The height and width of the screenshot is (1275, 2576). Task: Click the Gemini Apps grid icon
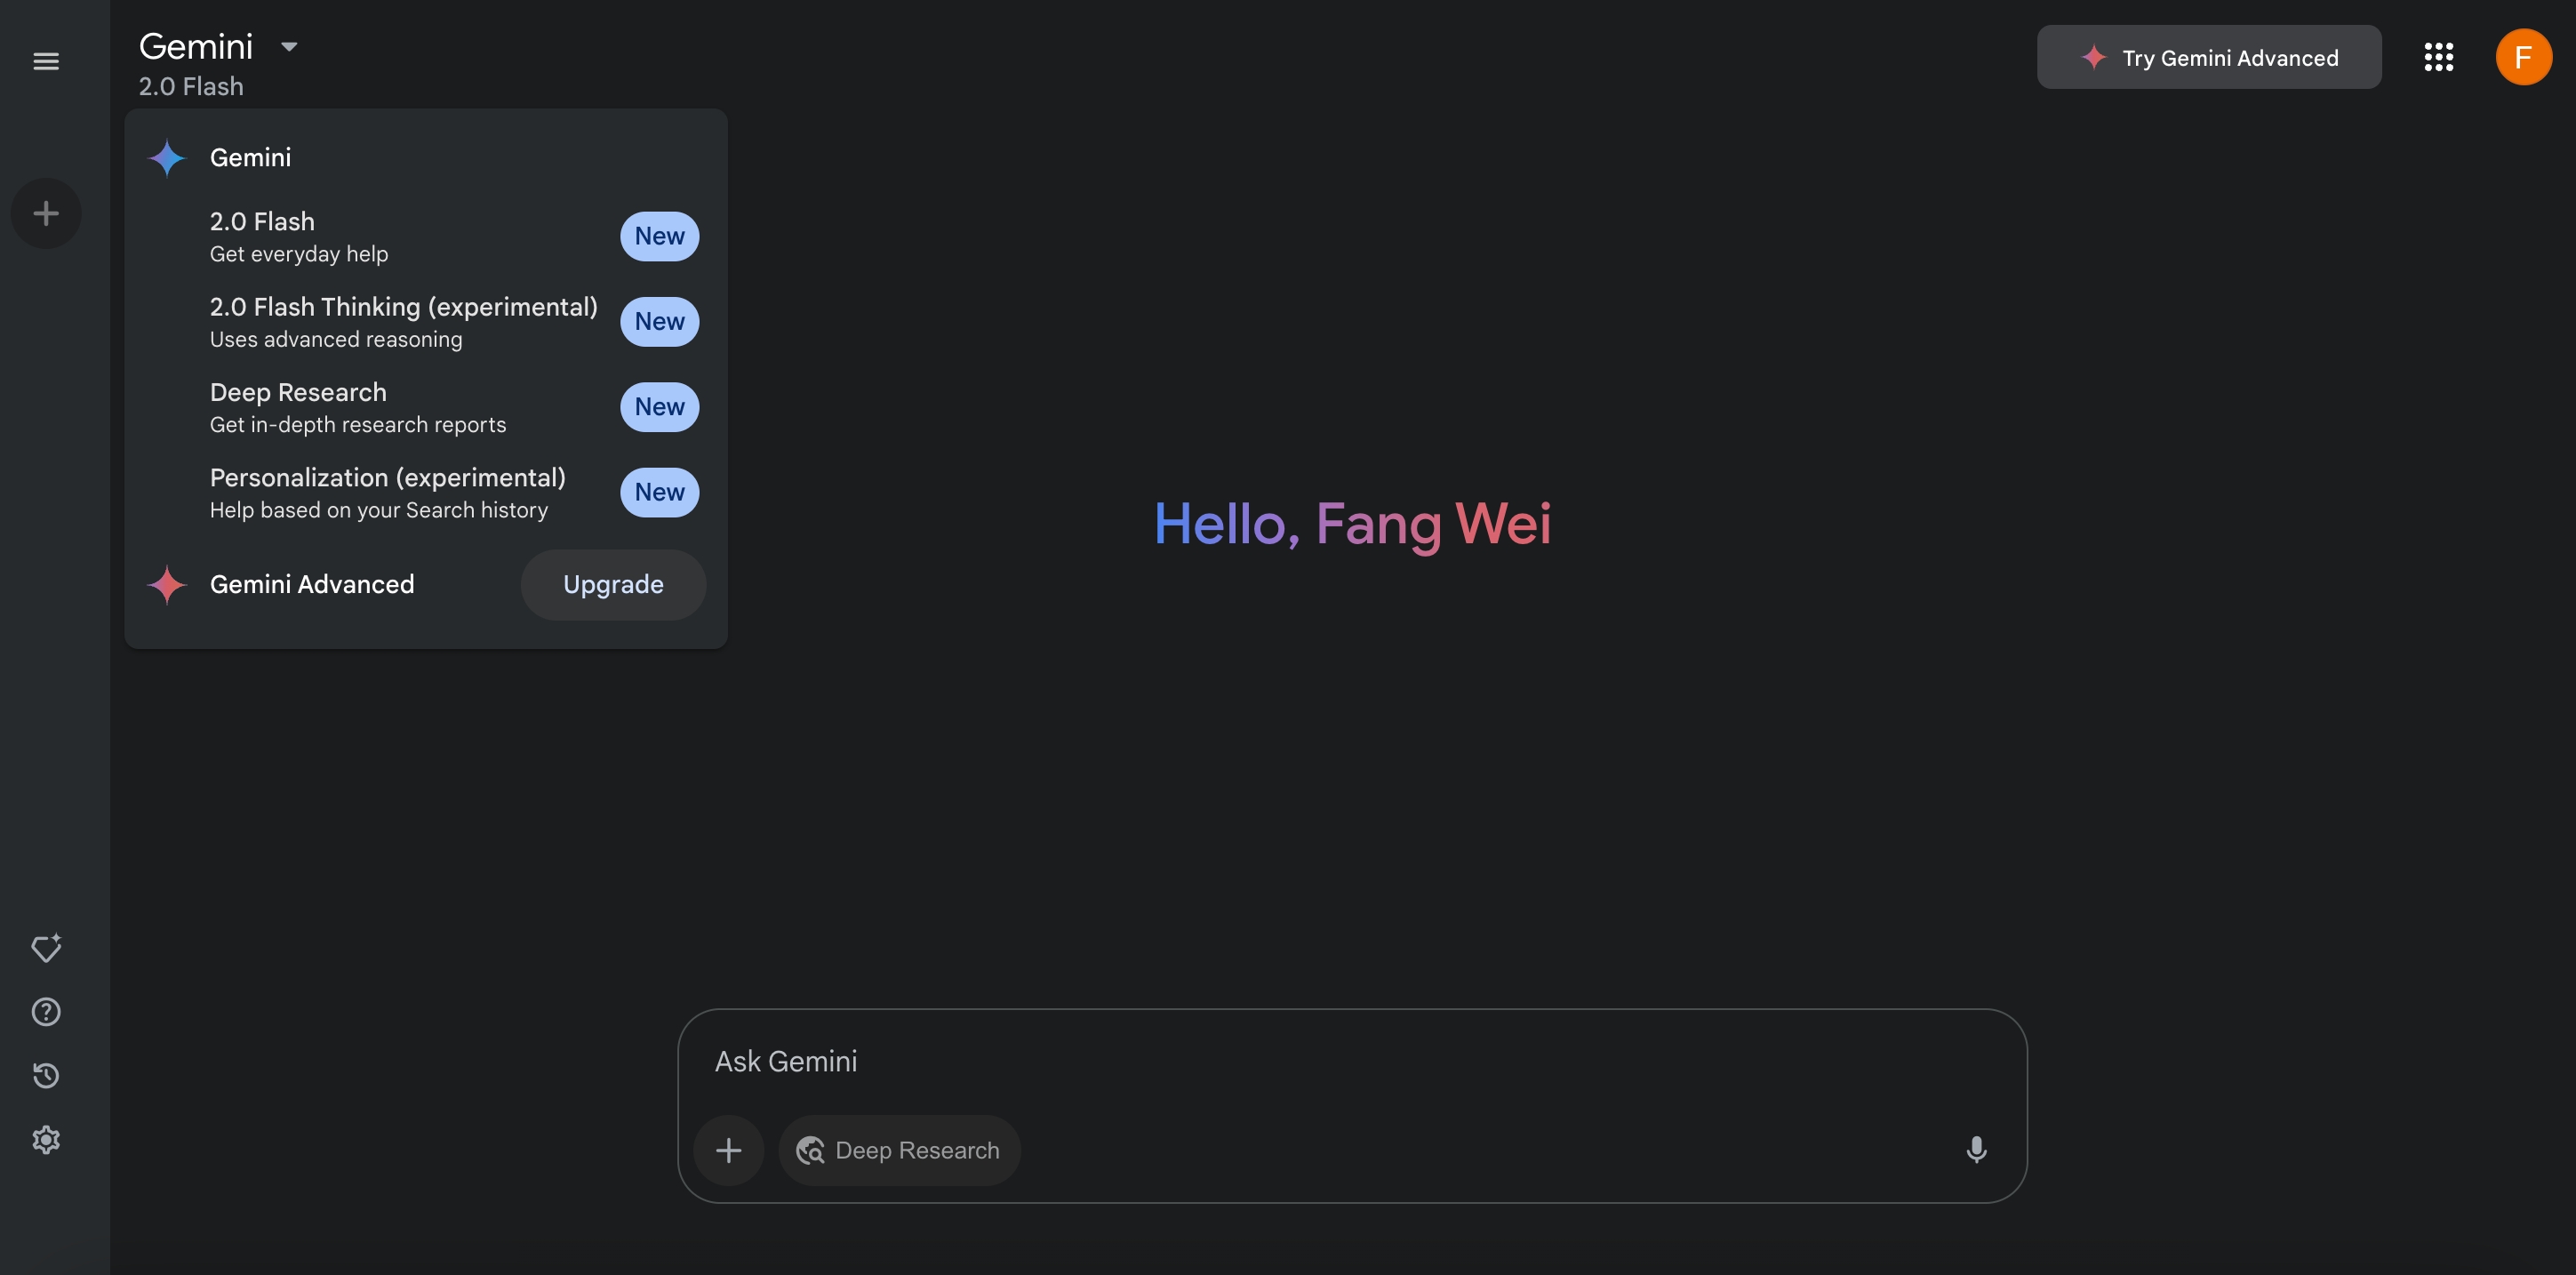(x=2438, y=56)
